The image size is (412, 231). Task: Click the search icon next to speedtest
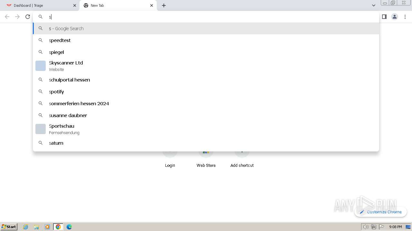coord(41,40)
